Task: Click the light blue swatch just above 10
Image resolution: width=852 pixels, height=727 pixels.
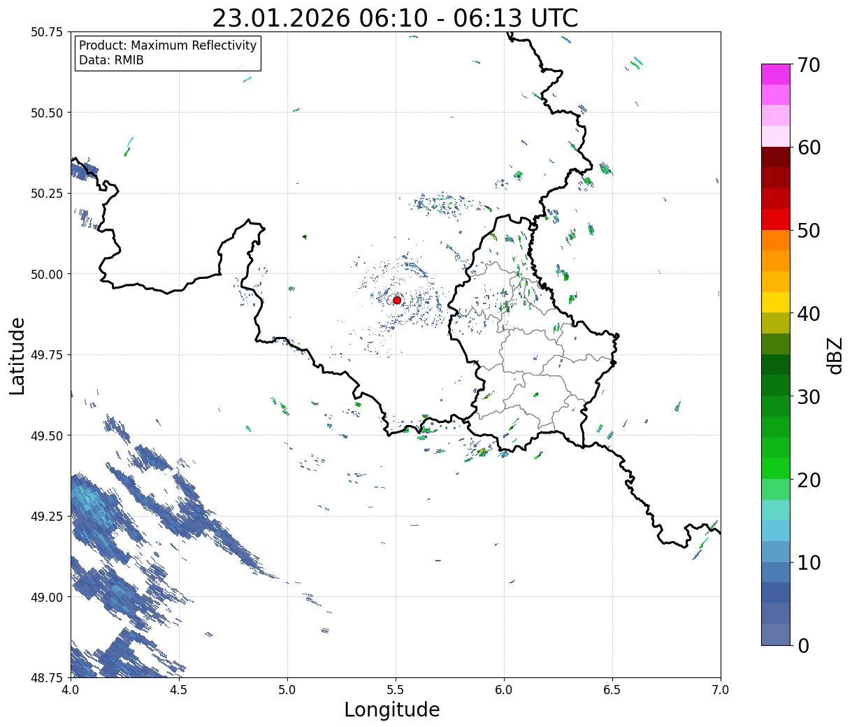Action: [776, 552]
